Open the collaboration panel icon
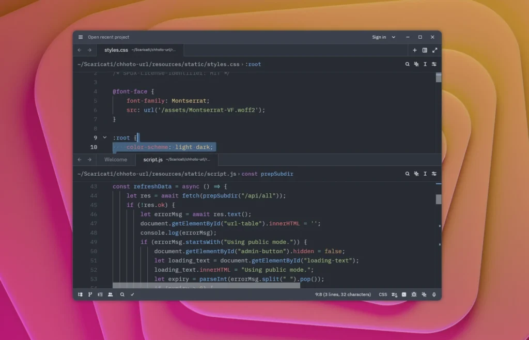The image size is (529, 340). pyautogui.click(x=110, y=295)
